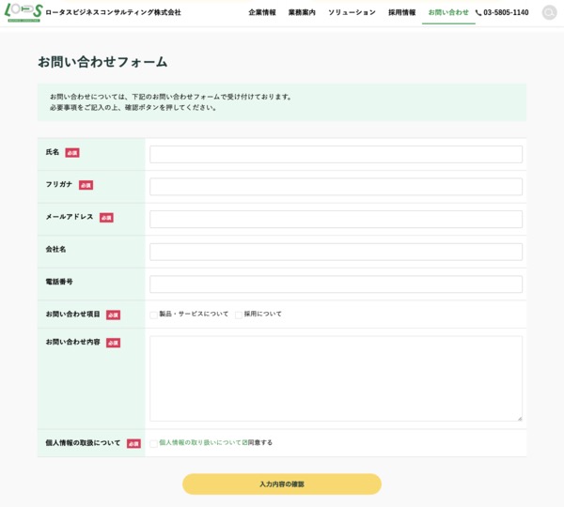
Task: Click the 個人情報の取扱について label
Action: tap(83, 442)
